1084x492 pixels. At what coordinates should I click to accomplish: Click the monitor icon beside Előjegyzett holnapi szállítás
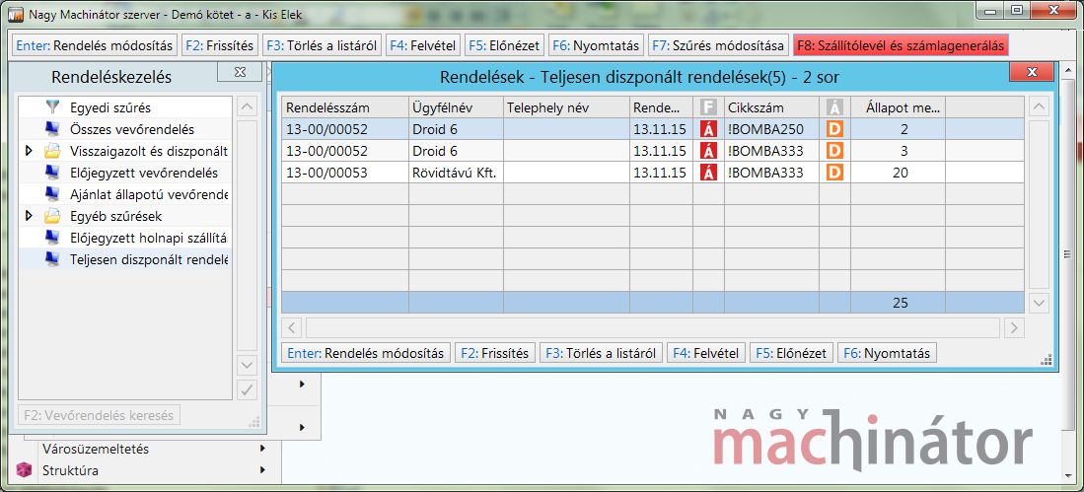(52, 238)
